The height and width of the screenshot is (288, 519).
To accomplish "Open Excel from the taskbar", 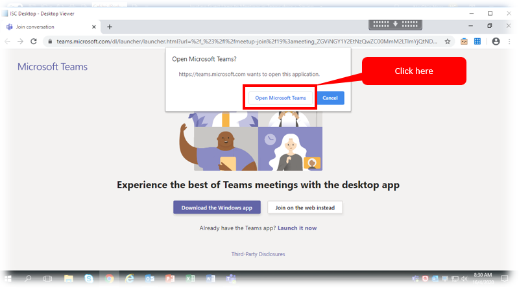I will (x=190, y=278).
